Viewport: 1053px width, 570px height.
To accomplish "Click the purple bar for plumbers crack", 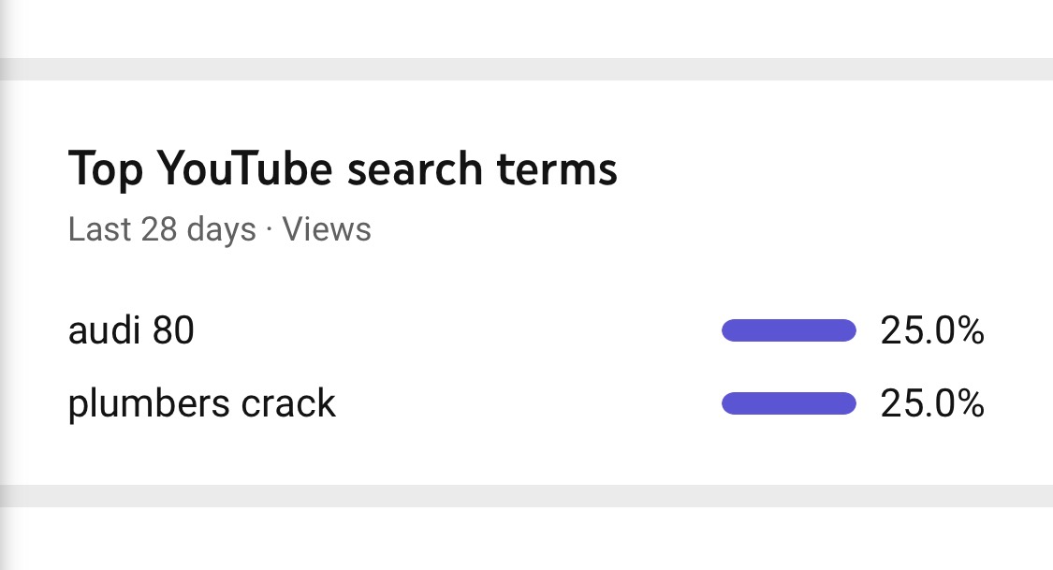I will pyautogui.click(x=788, y=403).
